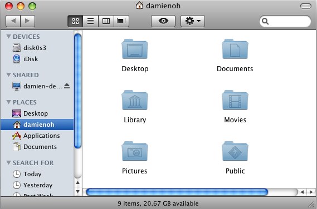Click the Quick Look eye button
This screenshot has width=317, height=209.
[163, 21]
